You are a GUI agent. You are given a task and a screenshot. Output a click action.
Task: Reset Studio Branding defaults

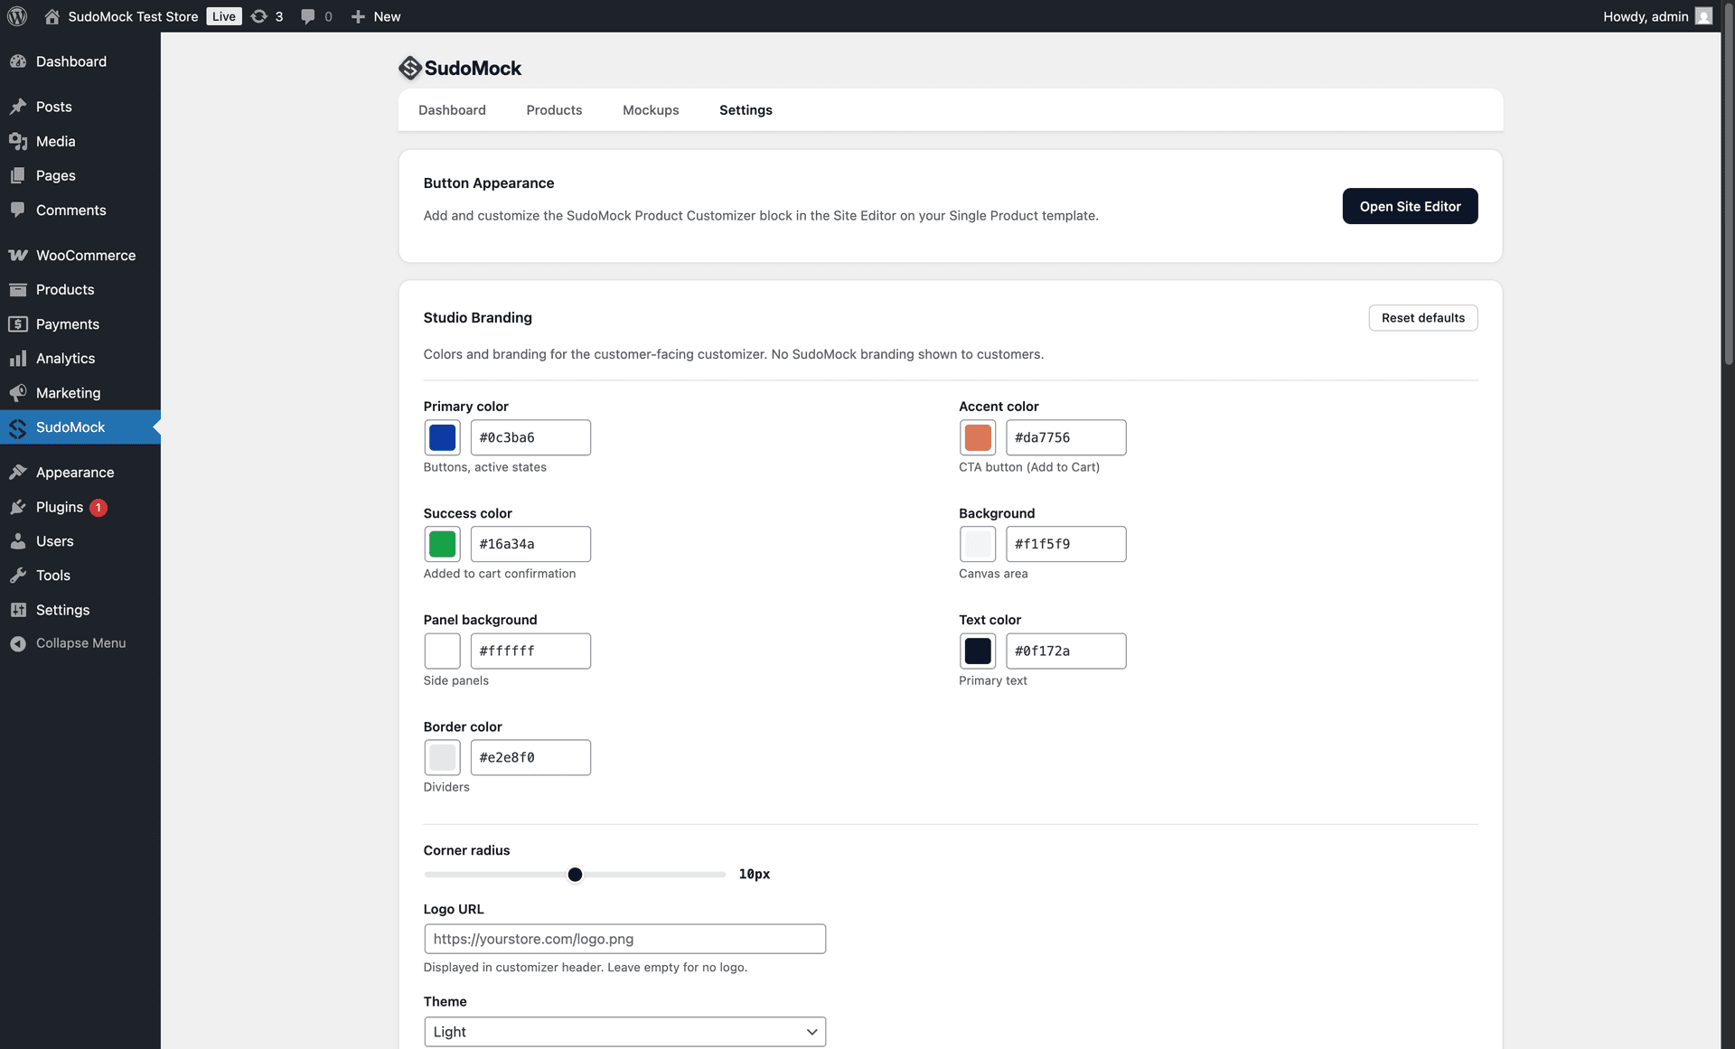tap(1422, 317)
